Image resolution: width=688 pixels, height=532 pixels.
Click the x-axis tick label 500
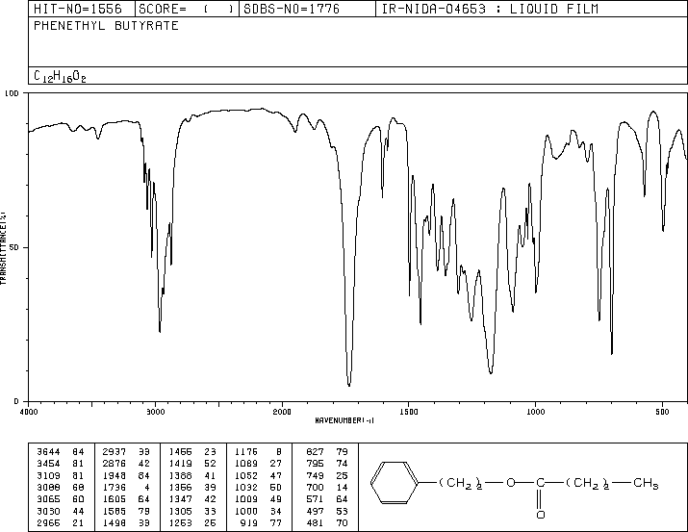tap(662, 412)
